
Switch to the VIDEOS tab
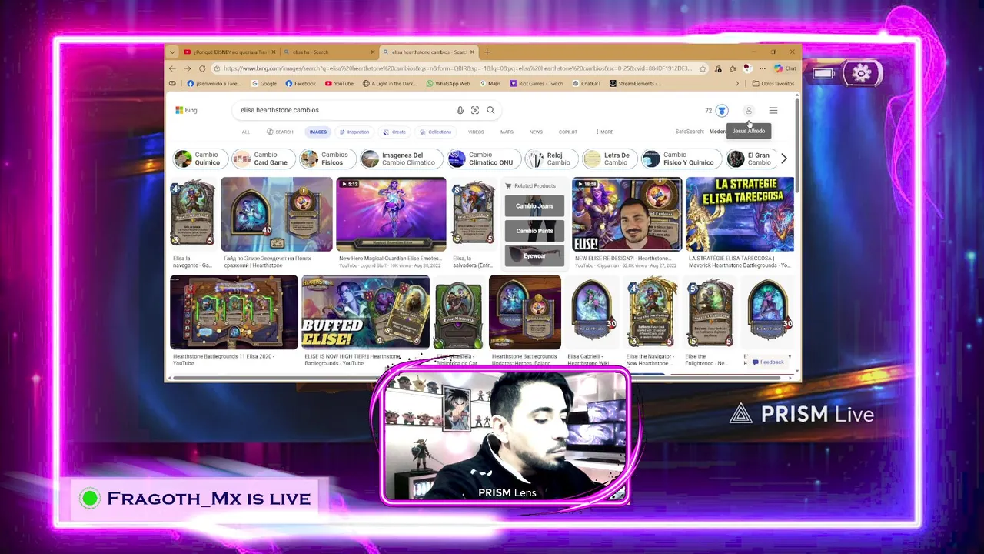tap(477, 132)
